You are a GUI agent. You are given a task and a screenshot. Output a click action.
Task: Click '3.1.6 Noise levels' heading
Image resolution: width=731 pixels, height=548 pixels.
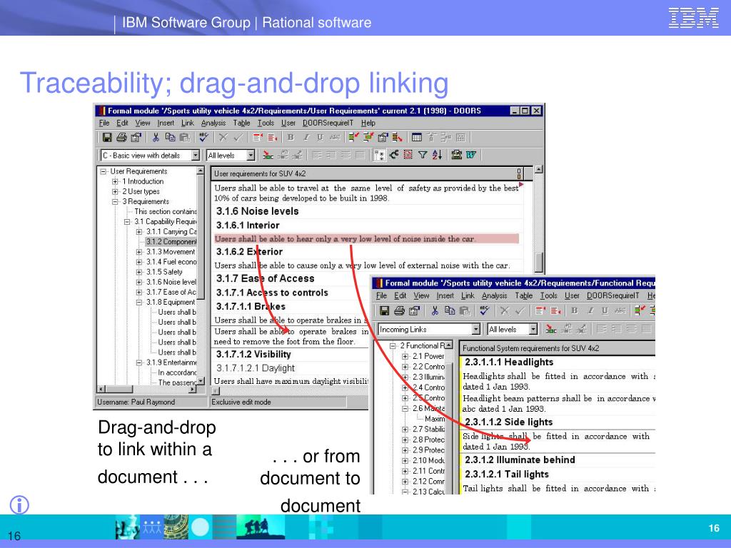coord(257,211)
